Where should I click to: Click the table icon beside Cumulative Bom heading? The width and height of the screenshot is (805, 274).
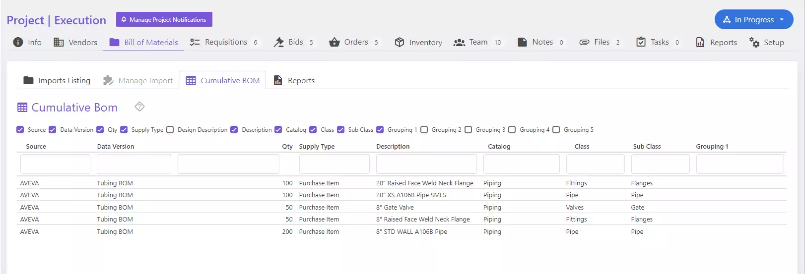(22, 108)
